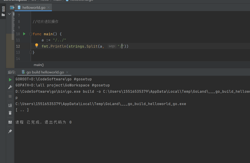Pin the run tab with pin icon
This screenshot has width=250, height=163.
10,131
